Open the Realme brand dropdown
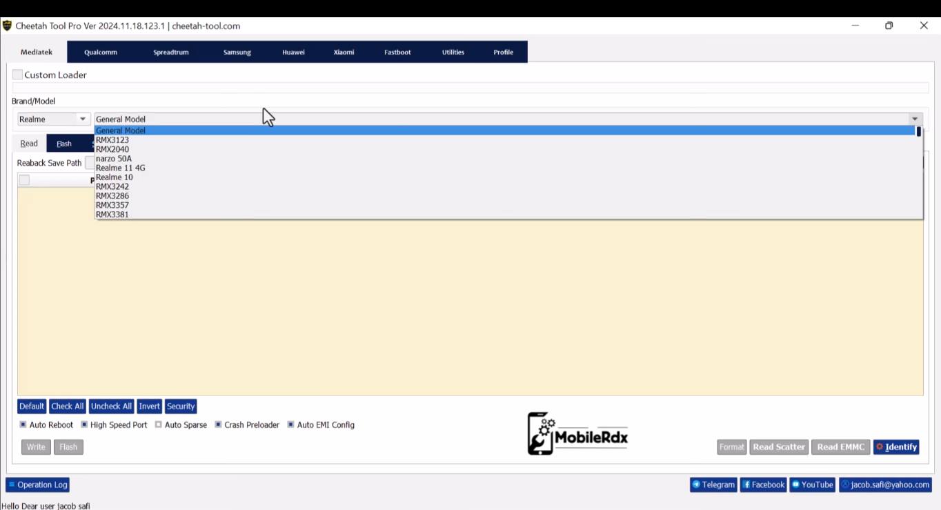Viewport: 941px width, 510px height. pyautogui.click(x=54, y=119)
